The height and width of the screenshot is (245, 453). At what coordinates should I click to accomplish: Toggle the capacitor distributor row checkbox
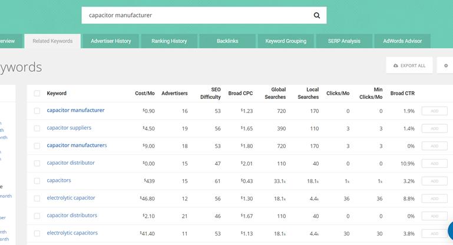(x=37, y=163)
